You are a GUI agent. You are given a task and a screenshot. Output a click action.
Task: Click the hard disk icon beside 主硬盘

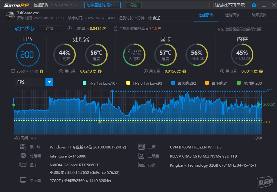tap(141, 156)
